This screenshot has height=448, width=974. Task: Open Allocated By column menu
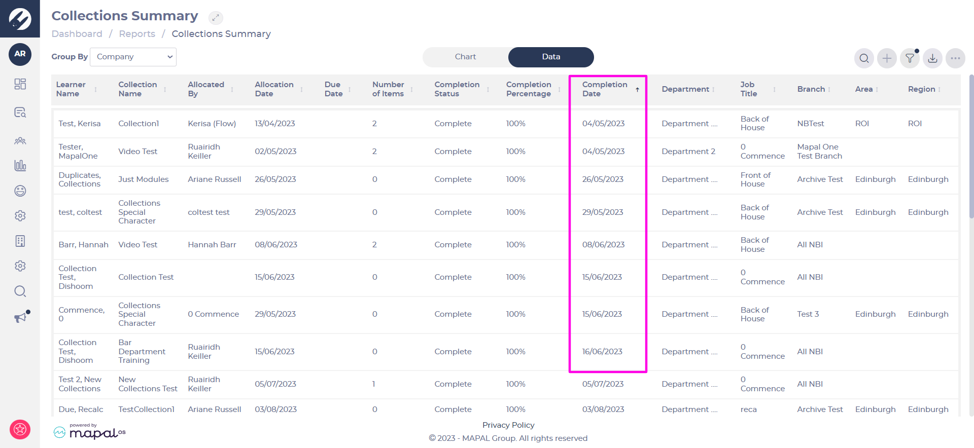(x=232, y=90)
